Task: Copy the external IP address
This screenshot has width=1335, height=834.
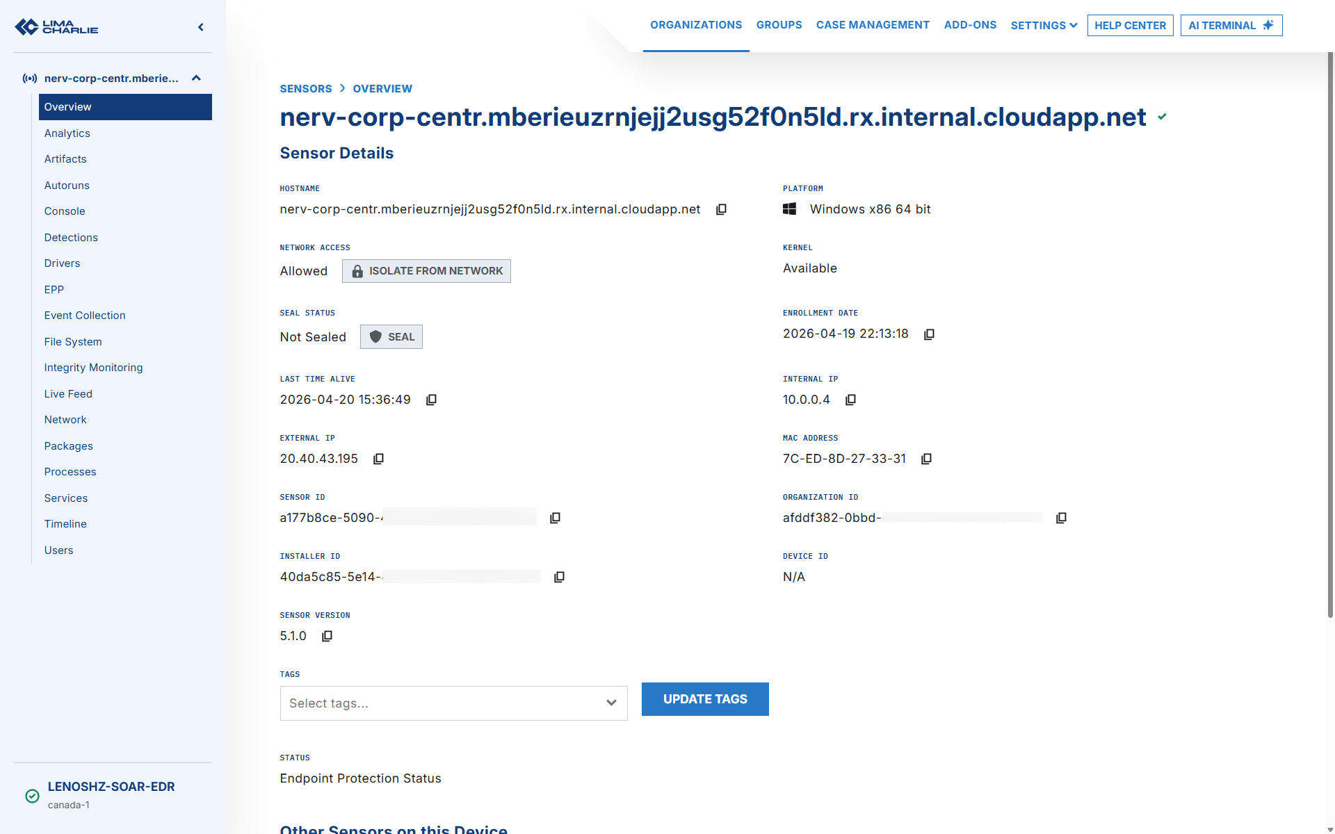Action: click(x=378, y=459)
